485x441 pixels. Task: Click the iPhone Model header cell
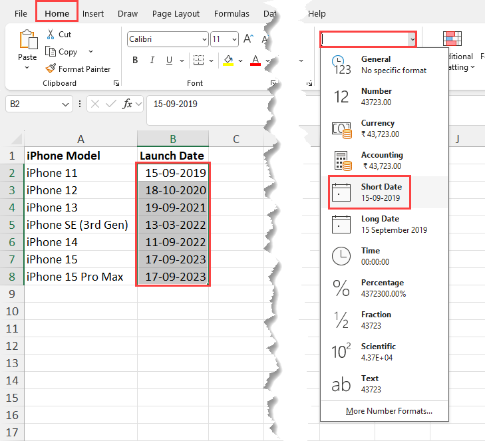81,156
